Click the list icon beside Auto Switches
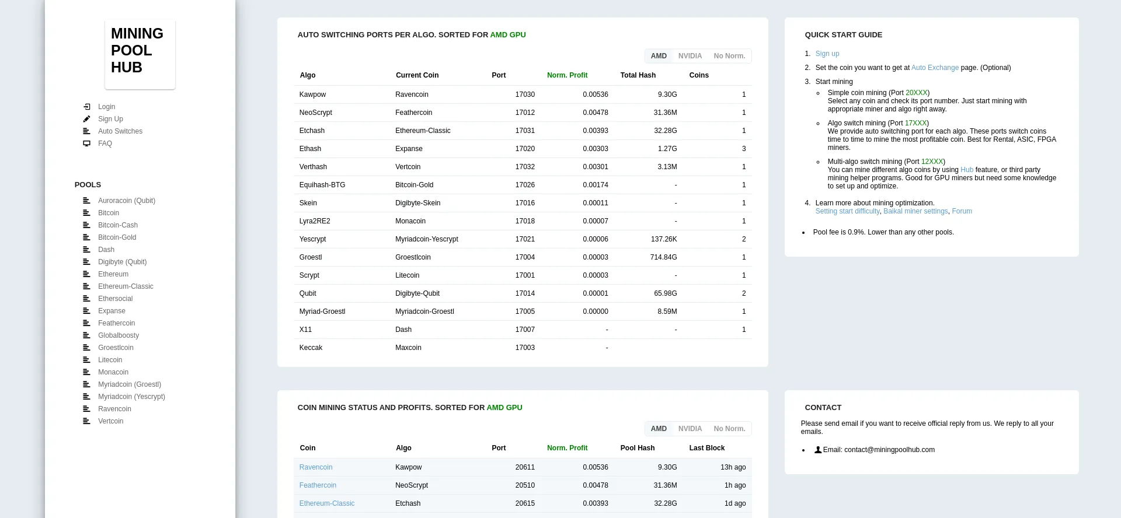Screen dimensions: 1121x518 pyautogui.click(x=87, y=131)
